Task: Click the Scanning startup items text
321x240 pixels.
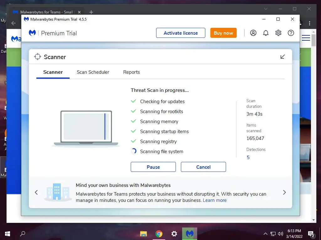Action: pos(164,132)
